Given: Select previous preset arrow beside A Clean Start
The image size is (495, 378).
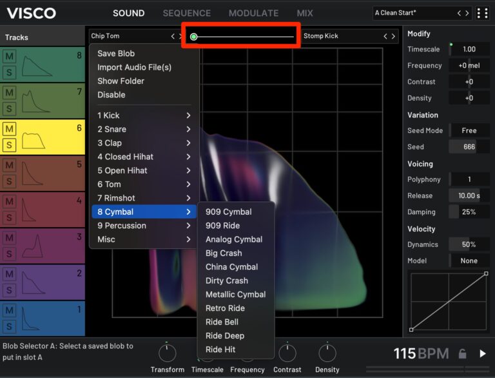Looking at the screenshot, I should (x=459, y=13).
